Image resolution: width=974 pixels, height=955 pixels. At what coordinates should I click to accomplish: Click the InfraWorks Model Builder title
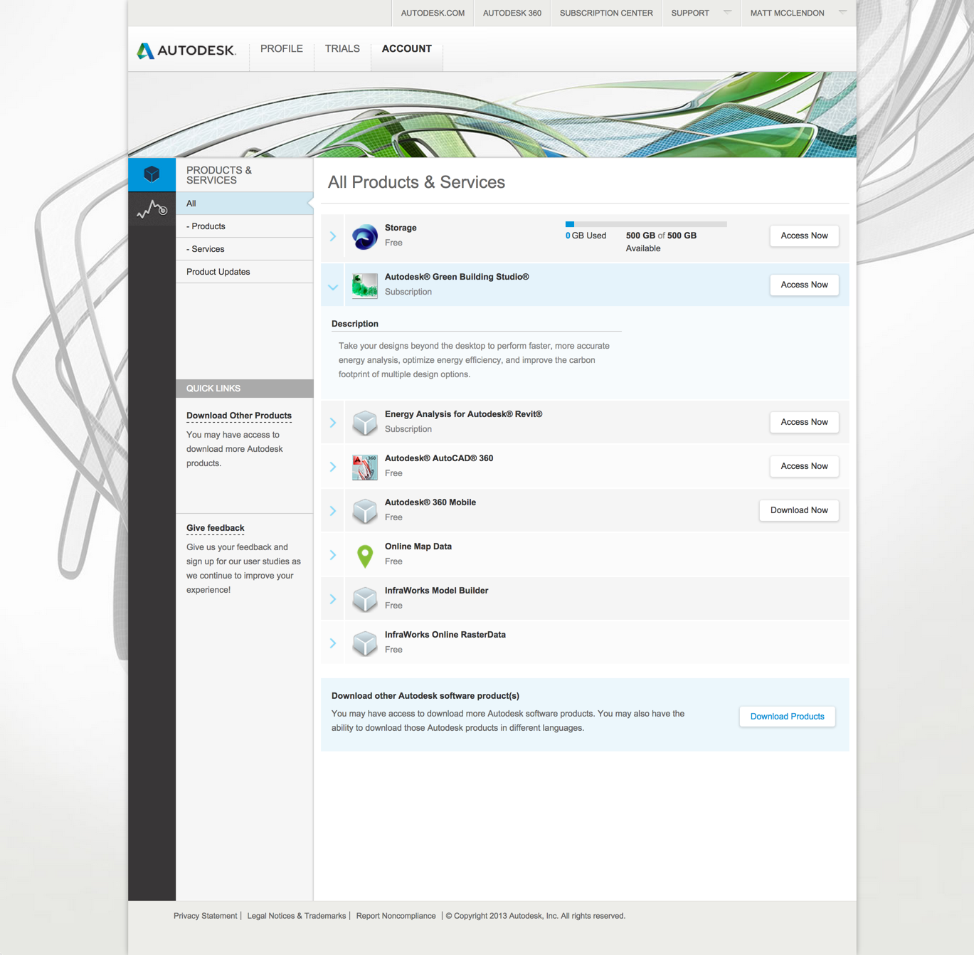point(436,591)
